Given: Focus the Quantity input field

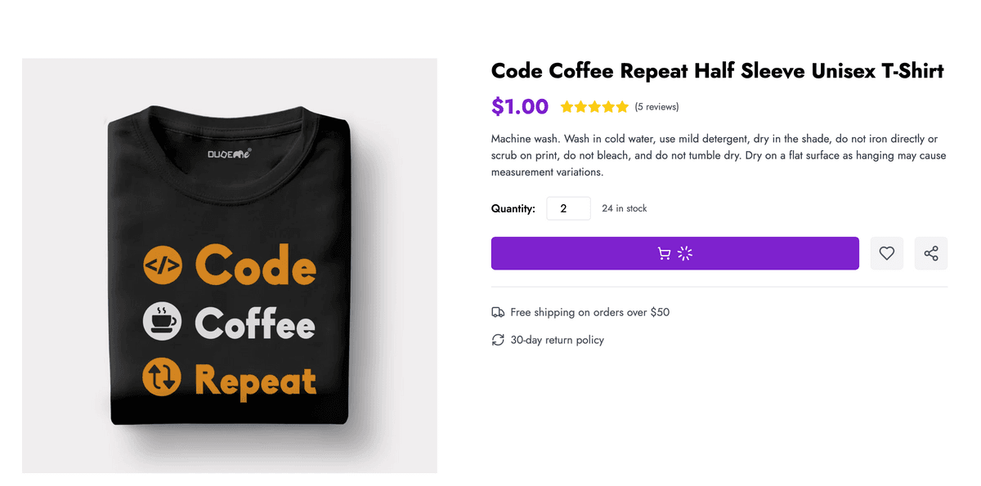Looking at the screenshot, I should coord(569,208).
